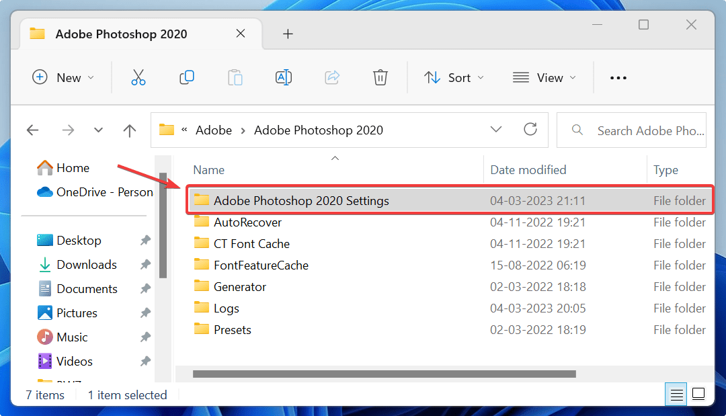726x416 pixels.
Task: Copy the selected item with Copy icon
Action: click(x=187, y=77)
